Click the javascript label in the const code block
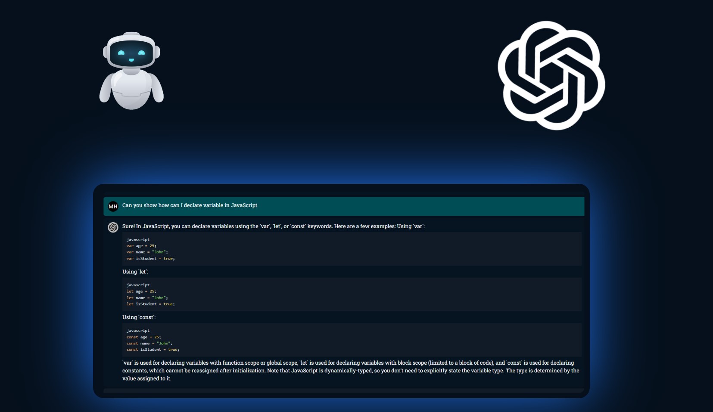 138,331
